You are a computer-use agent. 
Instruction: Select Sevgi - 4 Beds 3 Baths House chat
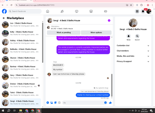point(21,103)
